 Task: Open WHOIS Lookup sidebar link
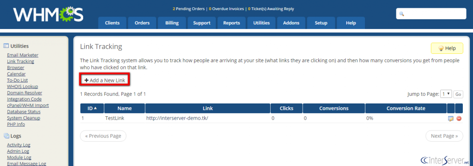[x=23, y=86]
